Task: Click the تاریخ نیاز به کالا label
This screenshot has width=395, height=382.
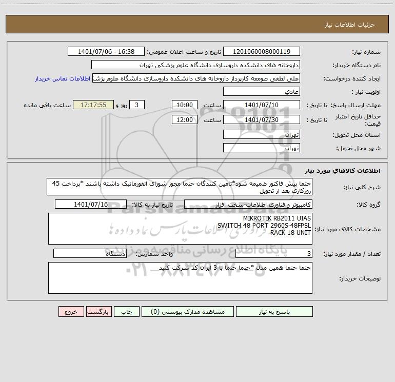Action: coord(153,205)
